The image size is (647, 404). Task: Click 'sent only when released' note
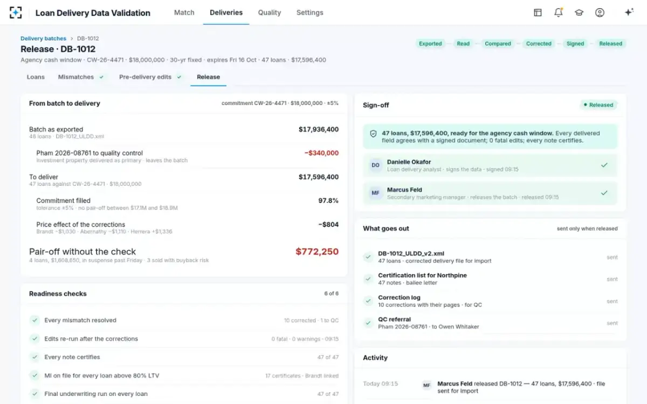(587, 228)
